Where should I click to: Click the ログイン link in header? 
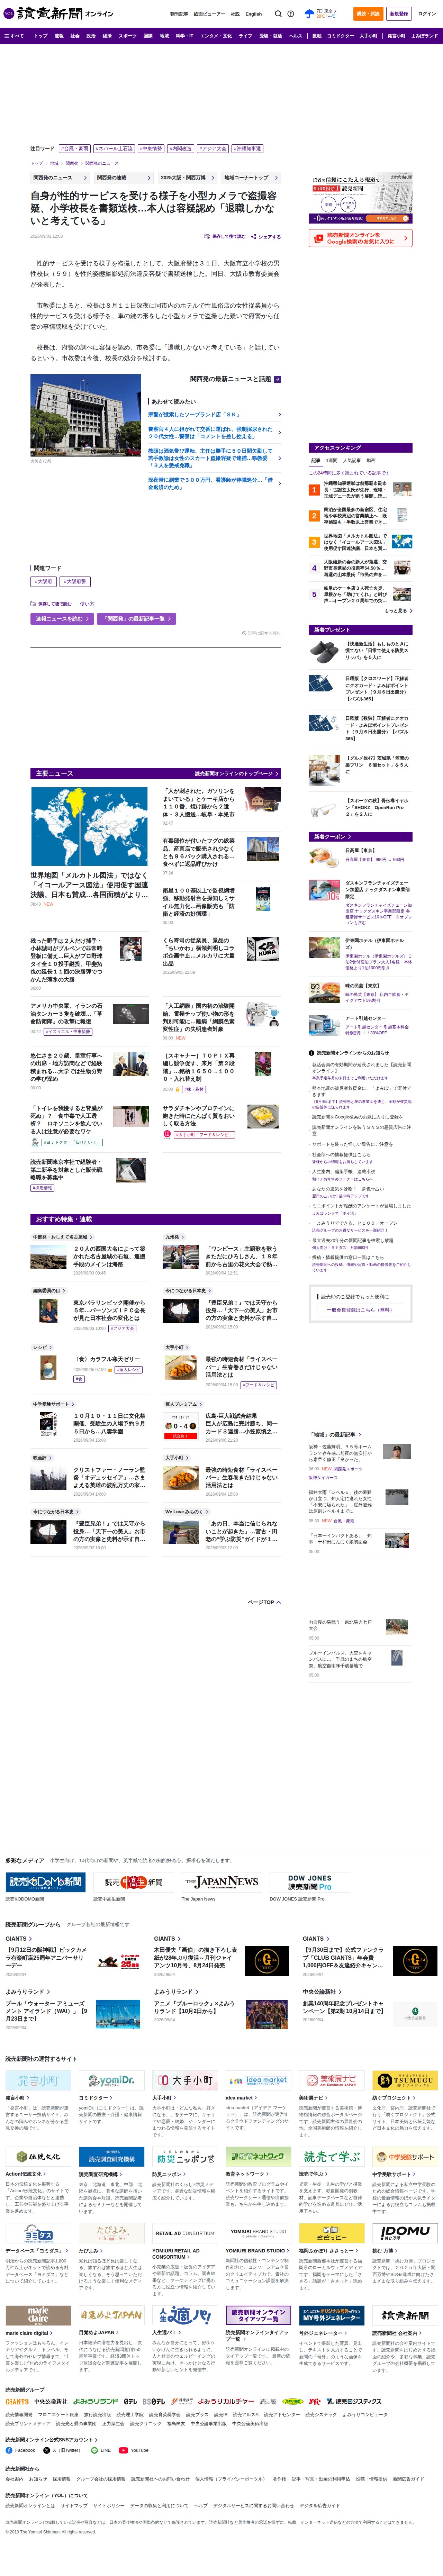(427, 14)
